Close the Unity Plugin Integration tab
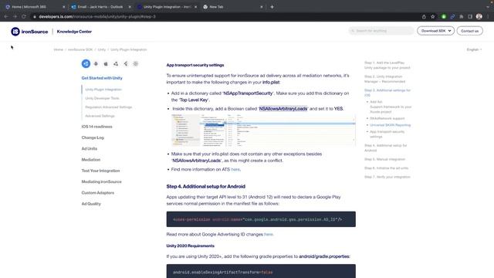The width and height of the screenshot is (494, 278). 195,7
